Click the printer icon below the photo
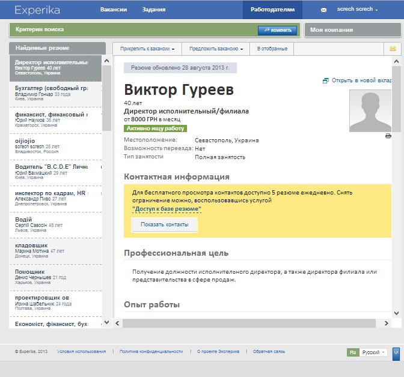Screen dimensions: 404x377 [x=388, y=136]
